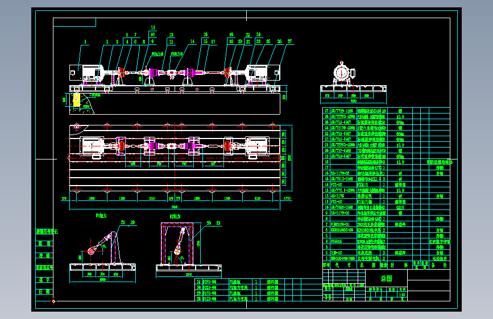The image size is (493, 319).
Task: Click callout number 25 in the elevation view
Action: 268,41
